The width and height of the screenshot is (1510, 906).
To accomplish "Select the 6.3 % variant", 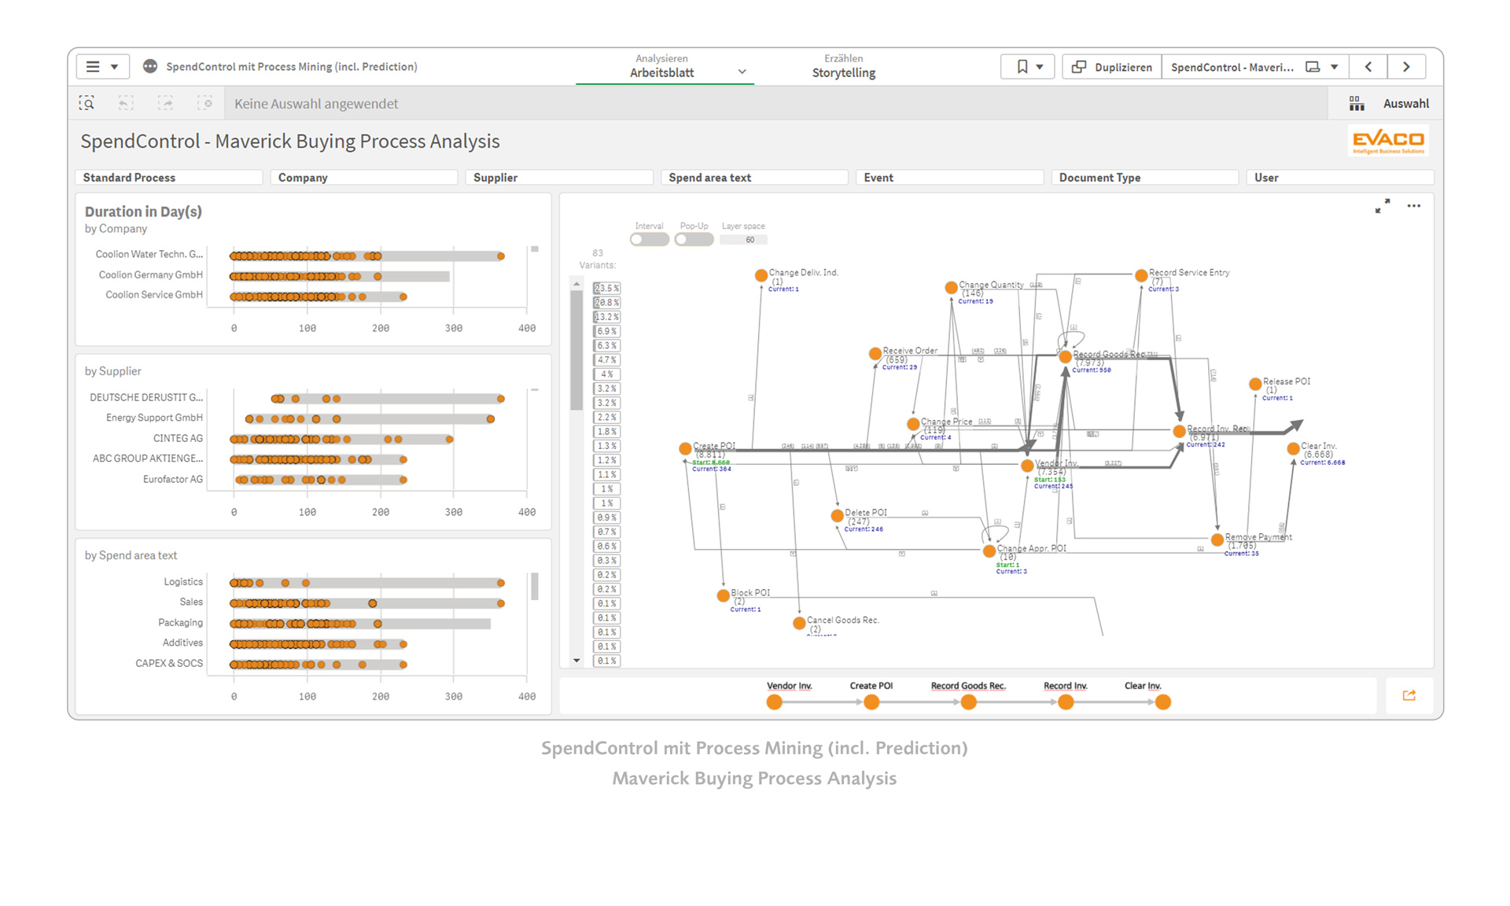I will click(606, 345).
